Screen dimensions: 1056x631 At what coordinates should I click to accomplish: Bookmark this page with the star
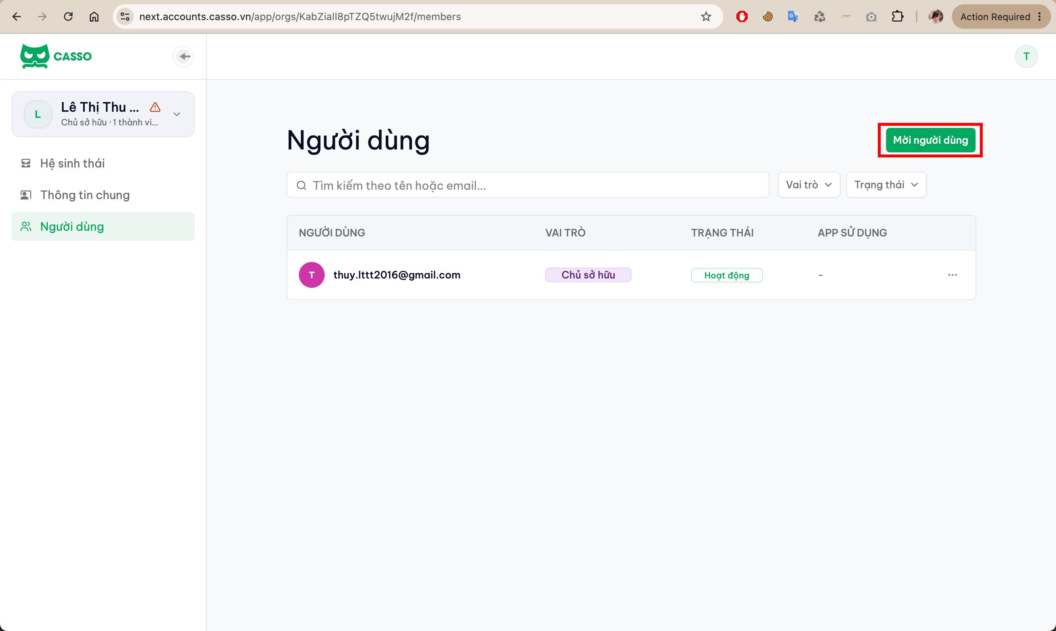[706, 17]
